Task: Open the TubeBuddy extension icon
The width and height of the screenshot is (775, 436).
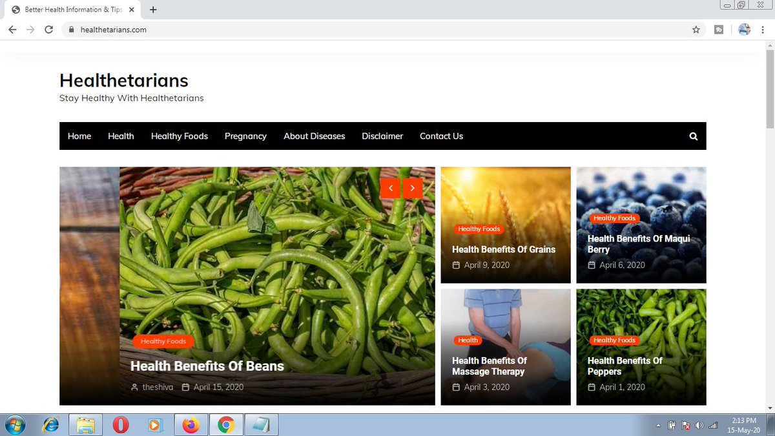Action: coord(719,29)
